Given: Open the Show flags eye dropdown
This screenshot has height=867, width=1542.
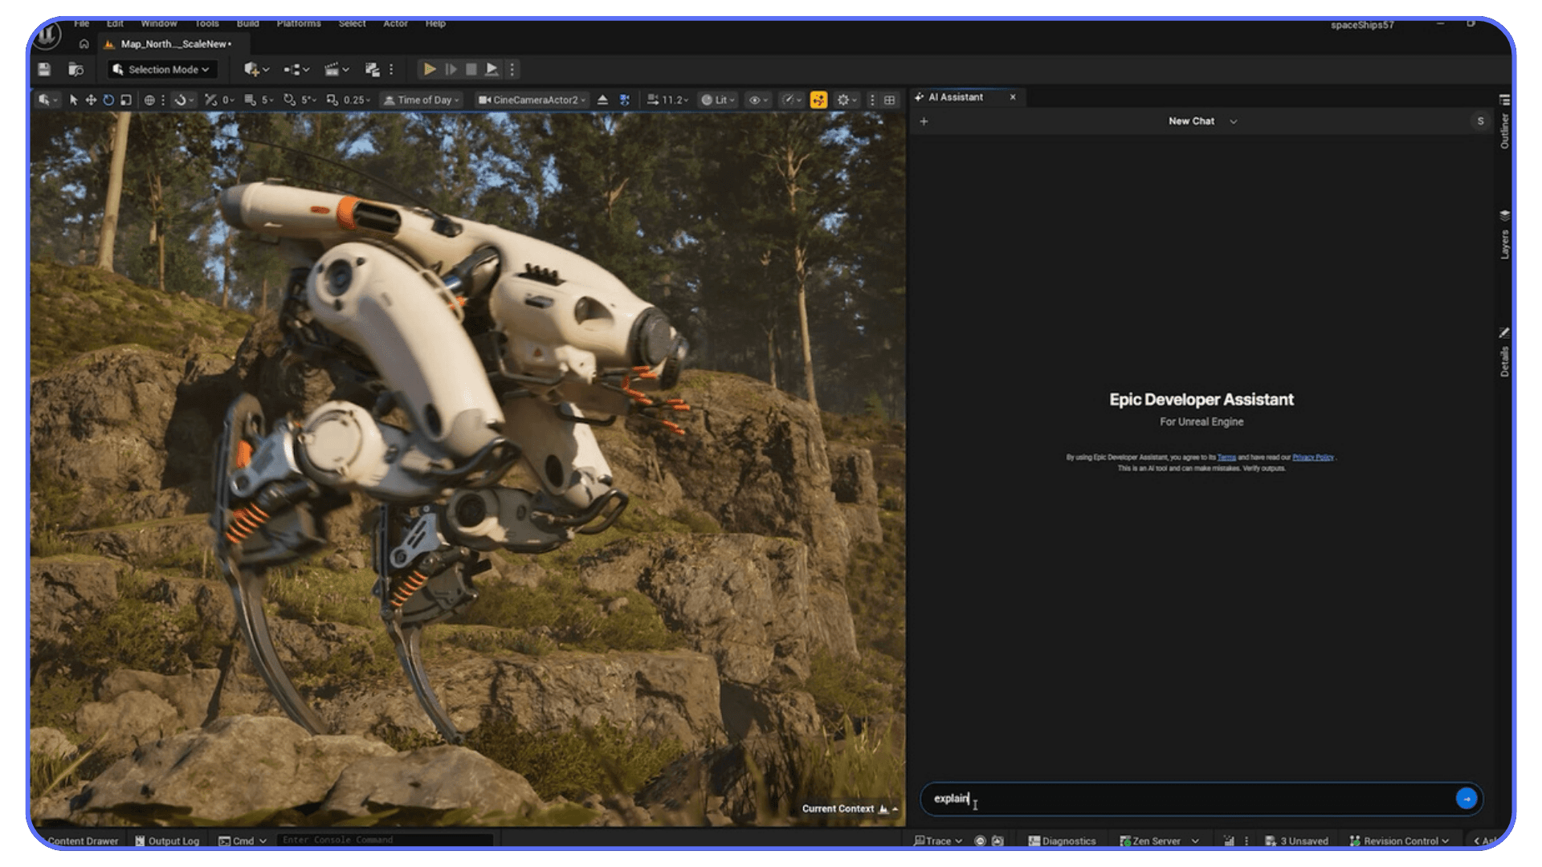Looking at the screenshot, I should tap(758, 100).
